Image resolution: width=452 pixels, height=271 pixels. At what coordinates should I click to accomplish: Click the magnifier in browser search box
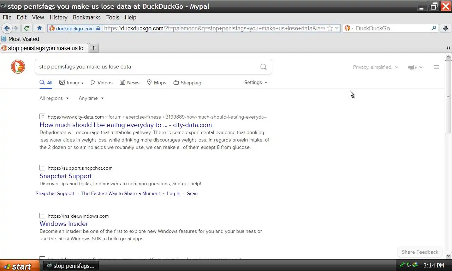coord(434,28)
